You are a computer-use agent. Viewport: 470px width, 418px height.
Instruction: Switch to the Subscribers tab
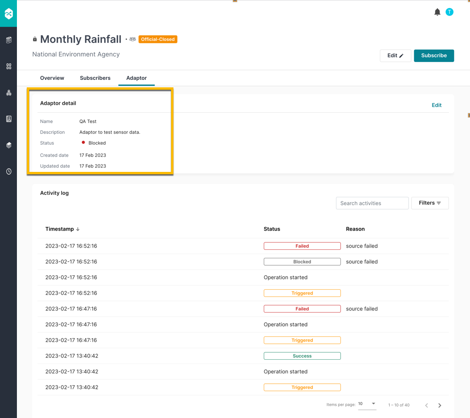[x=95, y=78]
